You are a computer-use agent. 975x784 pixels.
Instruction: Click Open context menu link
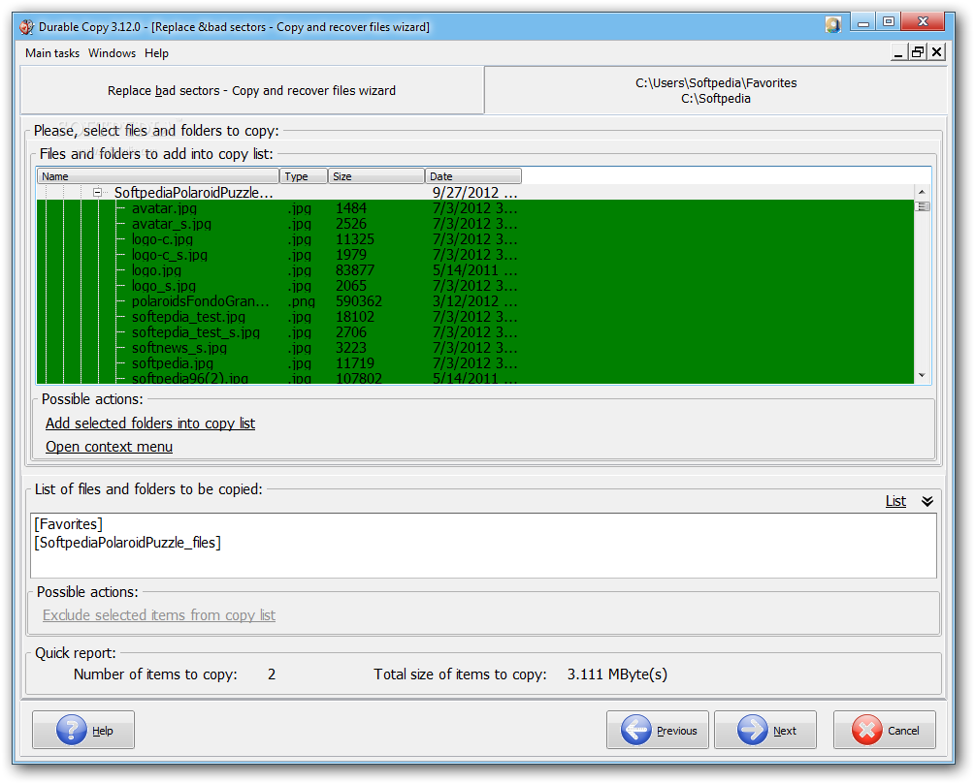[109, 447]
